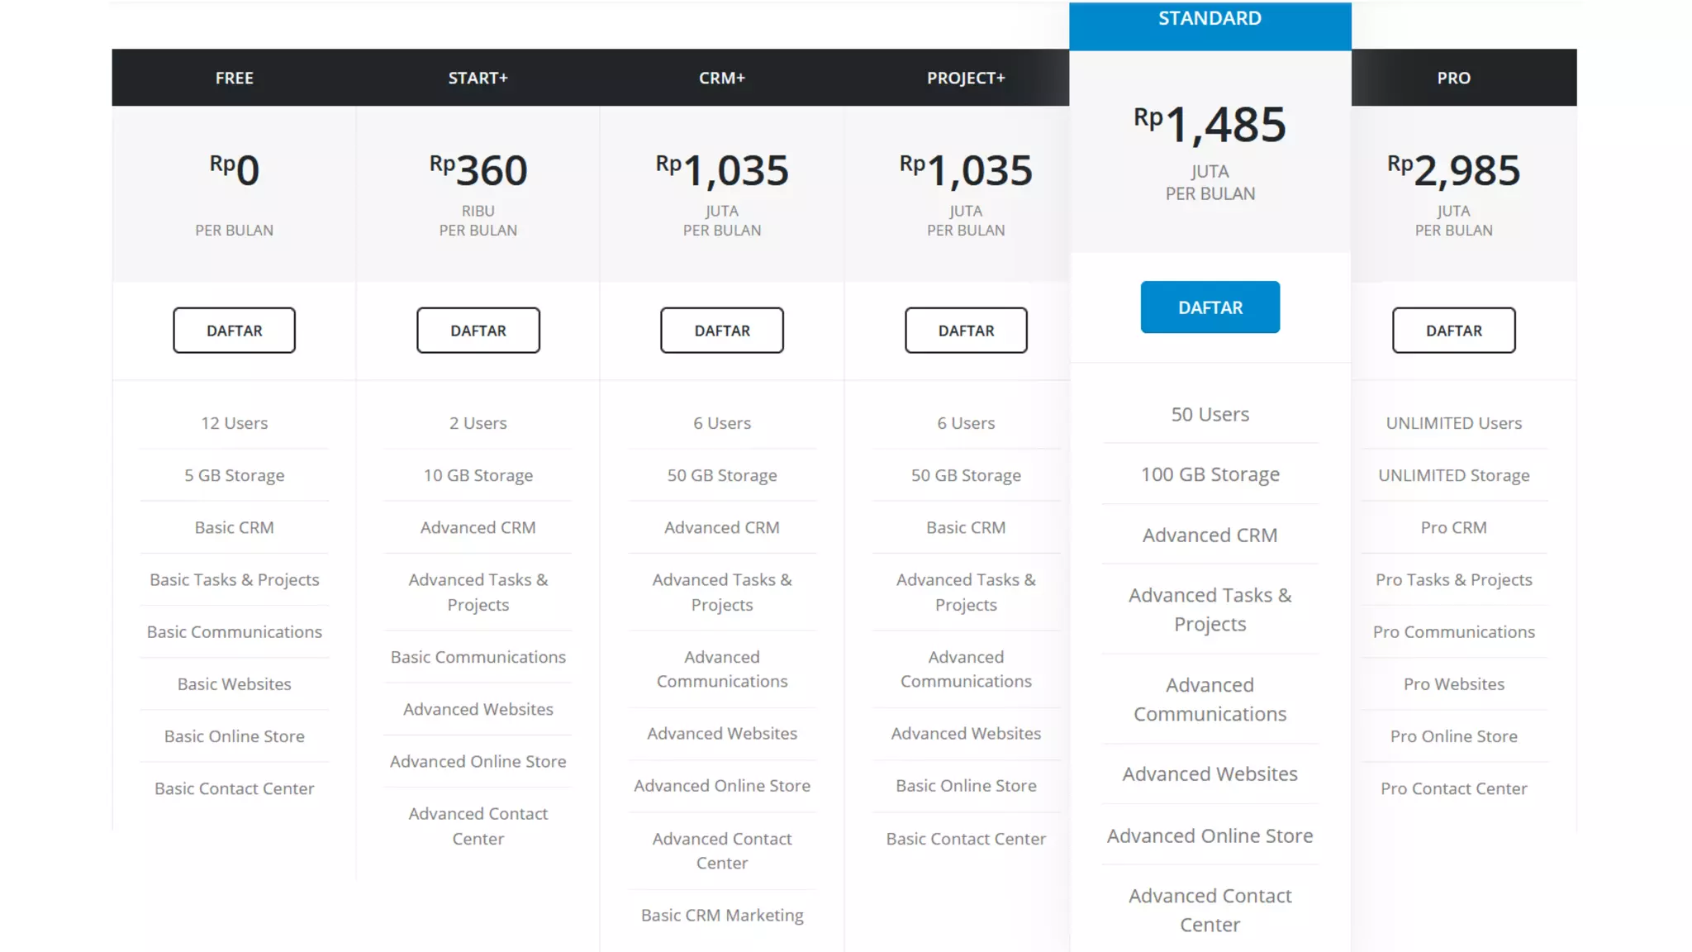Click UNLIMITED Users feature in PRO column

(x=1453, y=423)
